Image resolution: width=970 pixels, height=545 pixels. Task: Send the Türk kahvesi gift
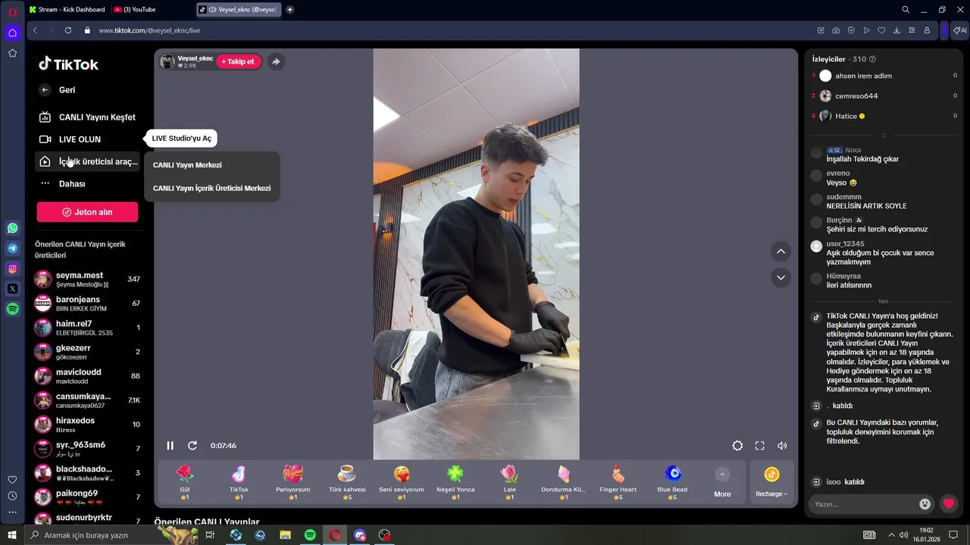(x=347, y=481)
